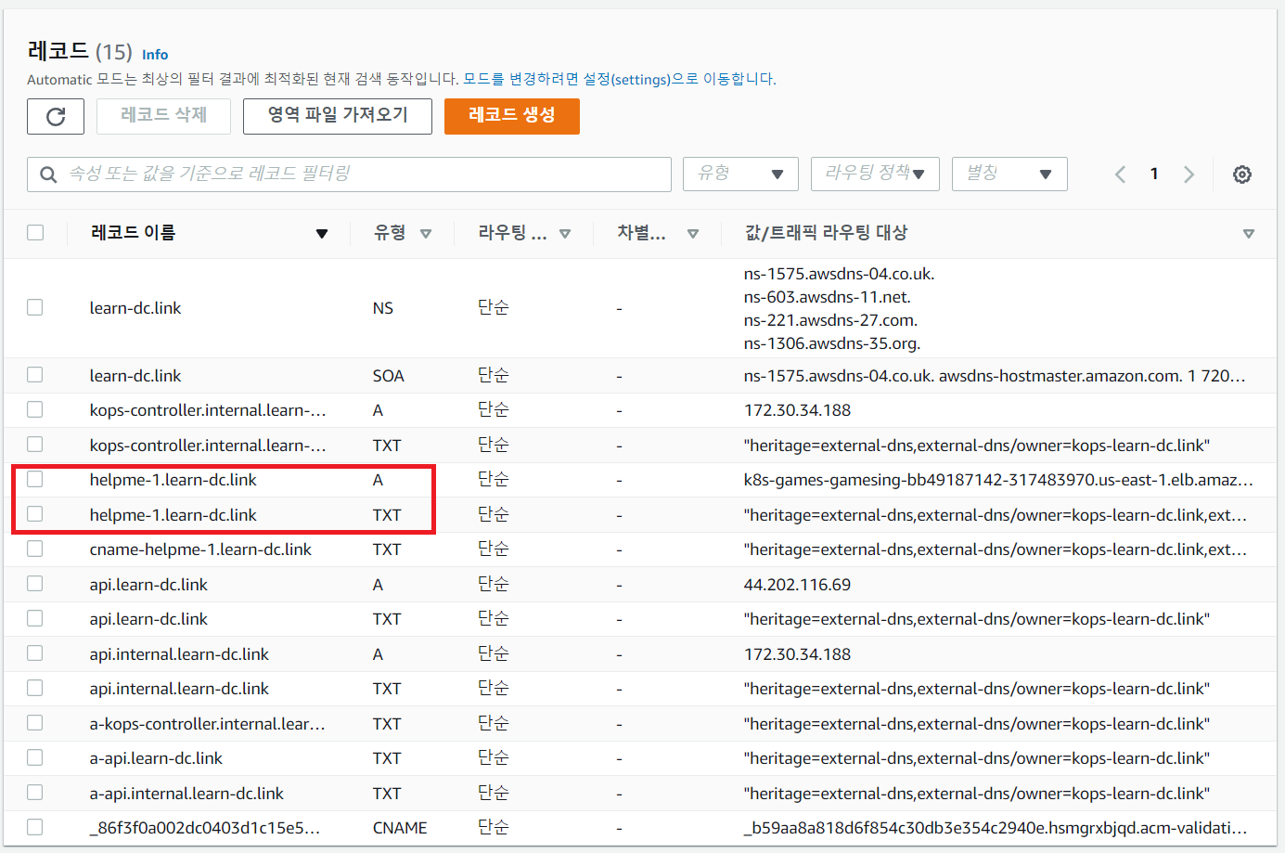Viewport: 1285px width, 853px height.
Task: Click 영역 파일 가져오기 button
Action: 338,116
